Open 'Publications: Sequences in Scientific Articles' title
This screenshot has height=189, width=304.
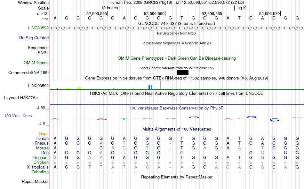coord(177,43)
